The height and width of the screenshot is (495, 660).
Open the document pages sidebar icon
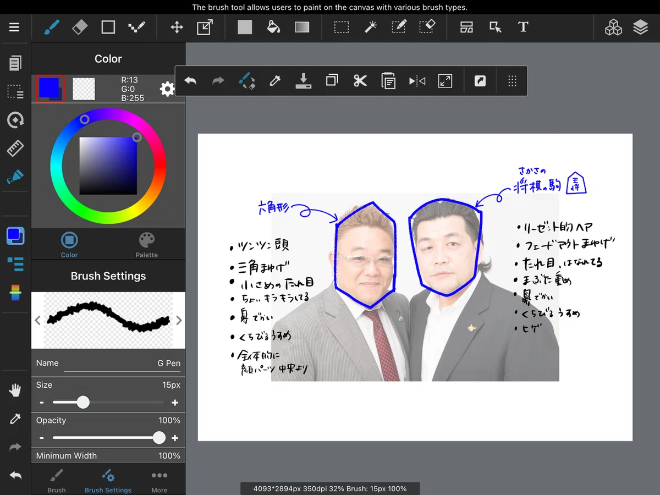15,63
